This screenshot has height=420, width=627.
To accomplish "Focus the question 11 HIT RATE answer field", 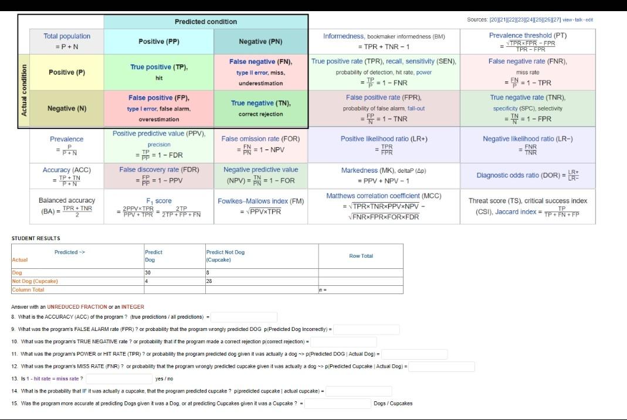I will pos(415,354).
